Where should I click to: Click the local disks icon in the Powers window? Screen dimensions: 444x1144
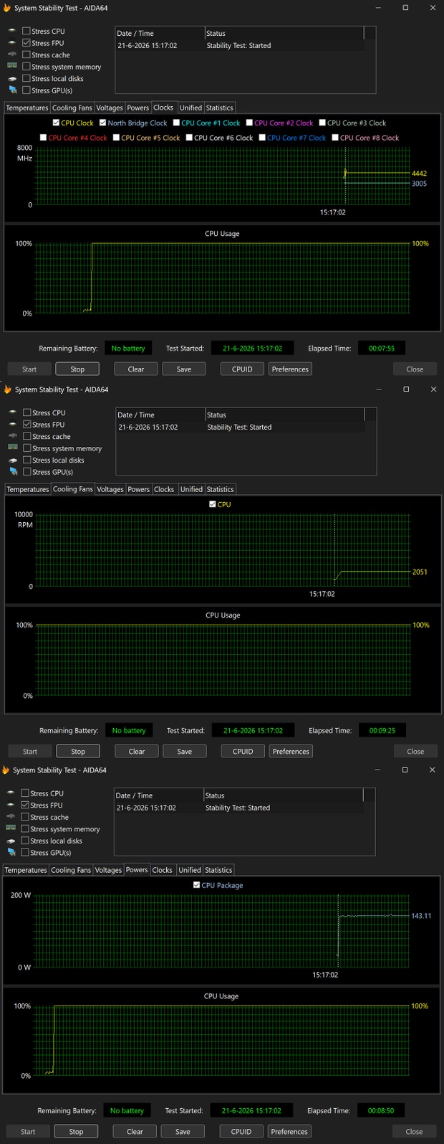(11, 841)
